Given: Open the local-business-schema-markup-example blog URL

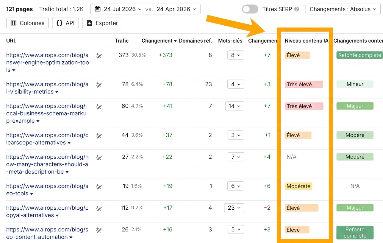Looking at the screenshot, I should [x=46, y=113].
